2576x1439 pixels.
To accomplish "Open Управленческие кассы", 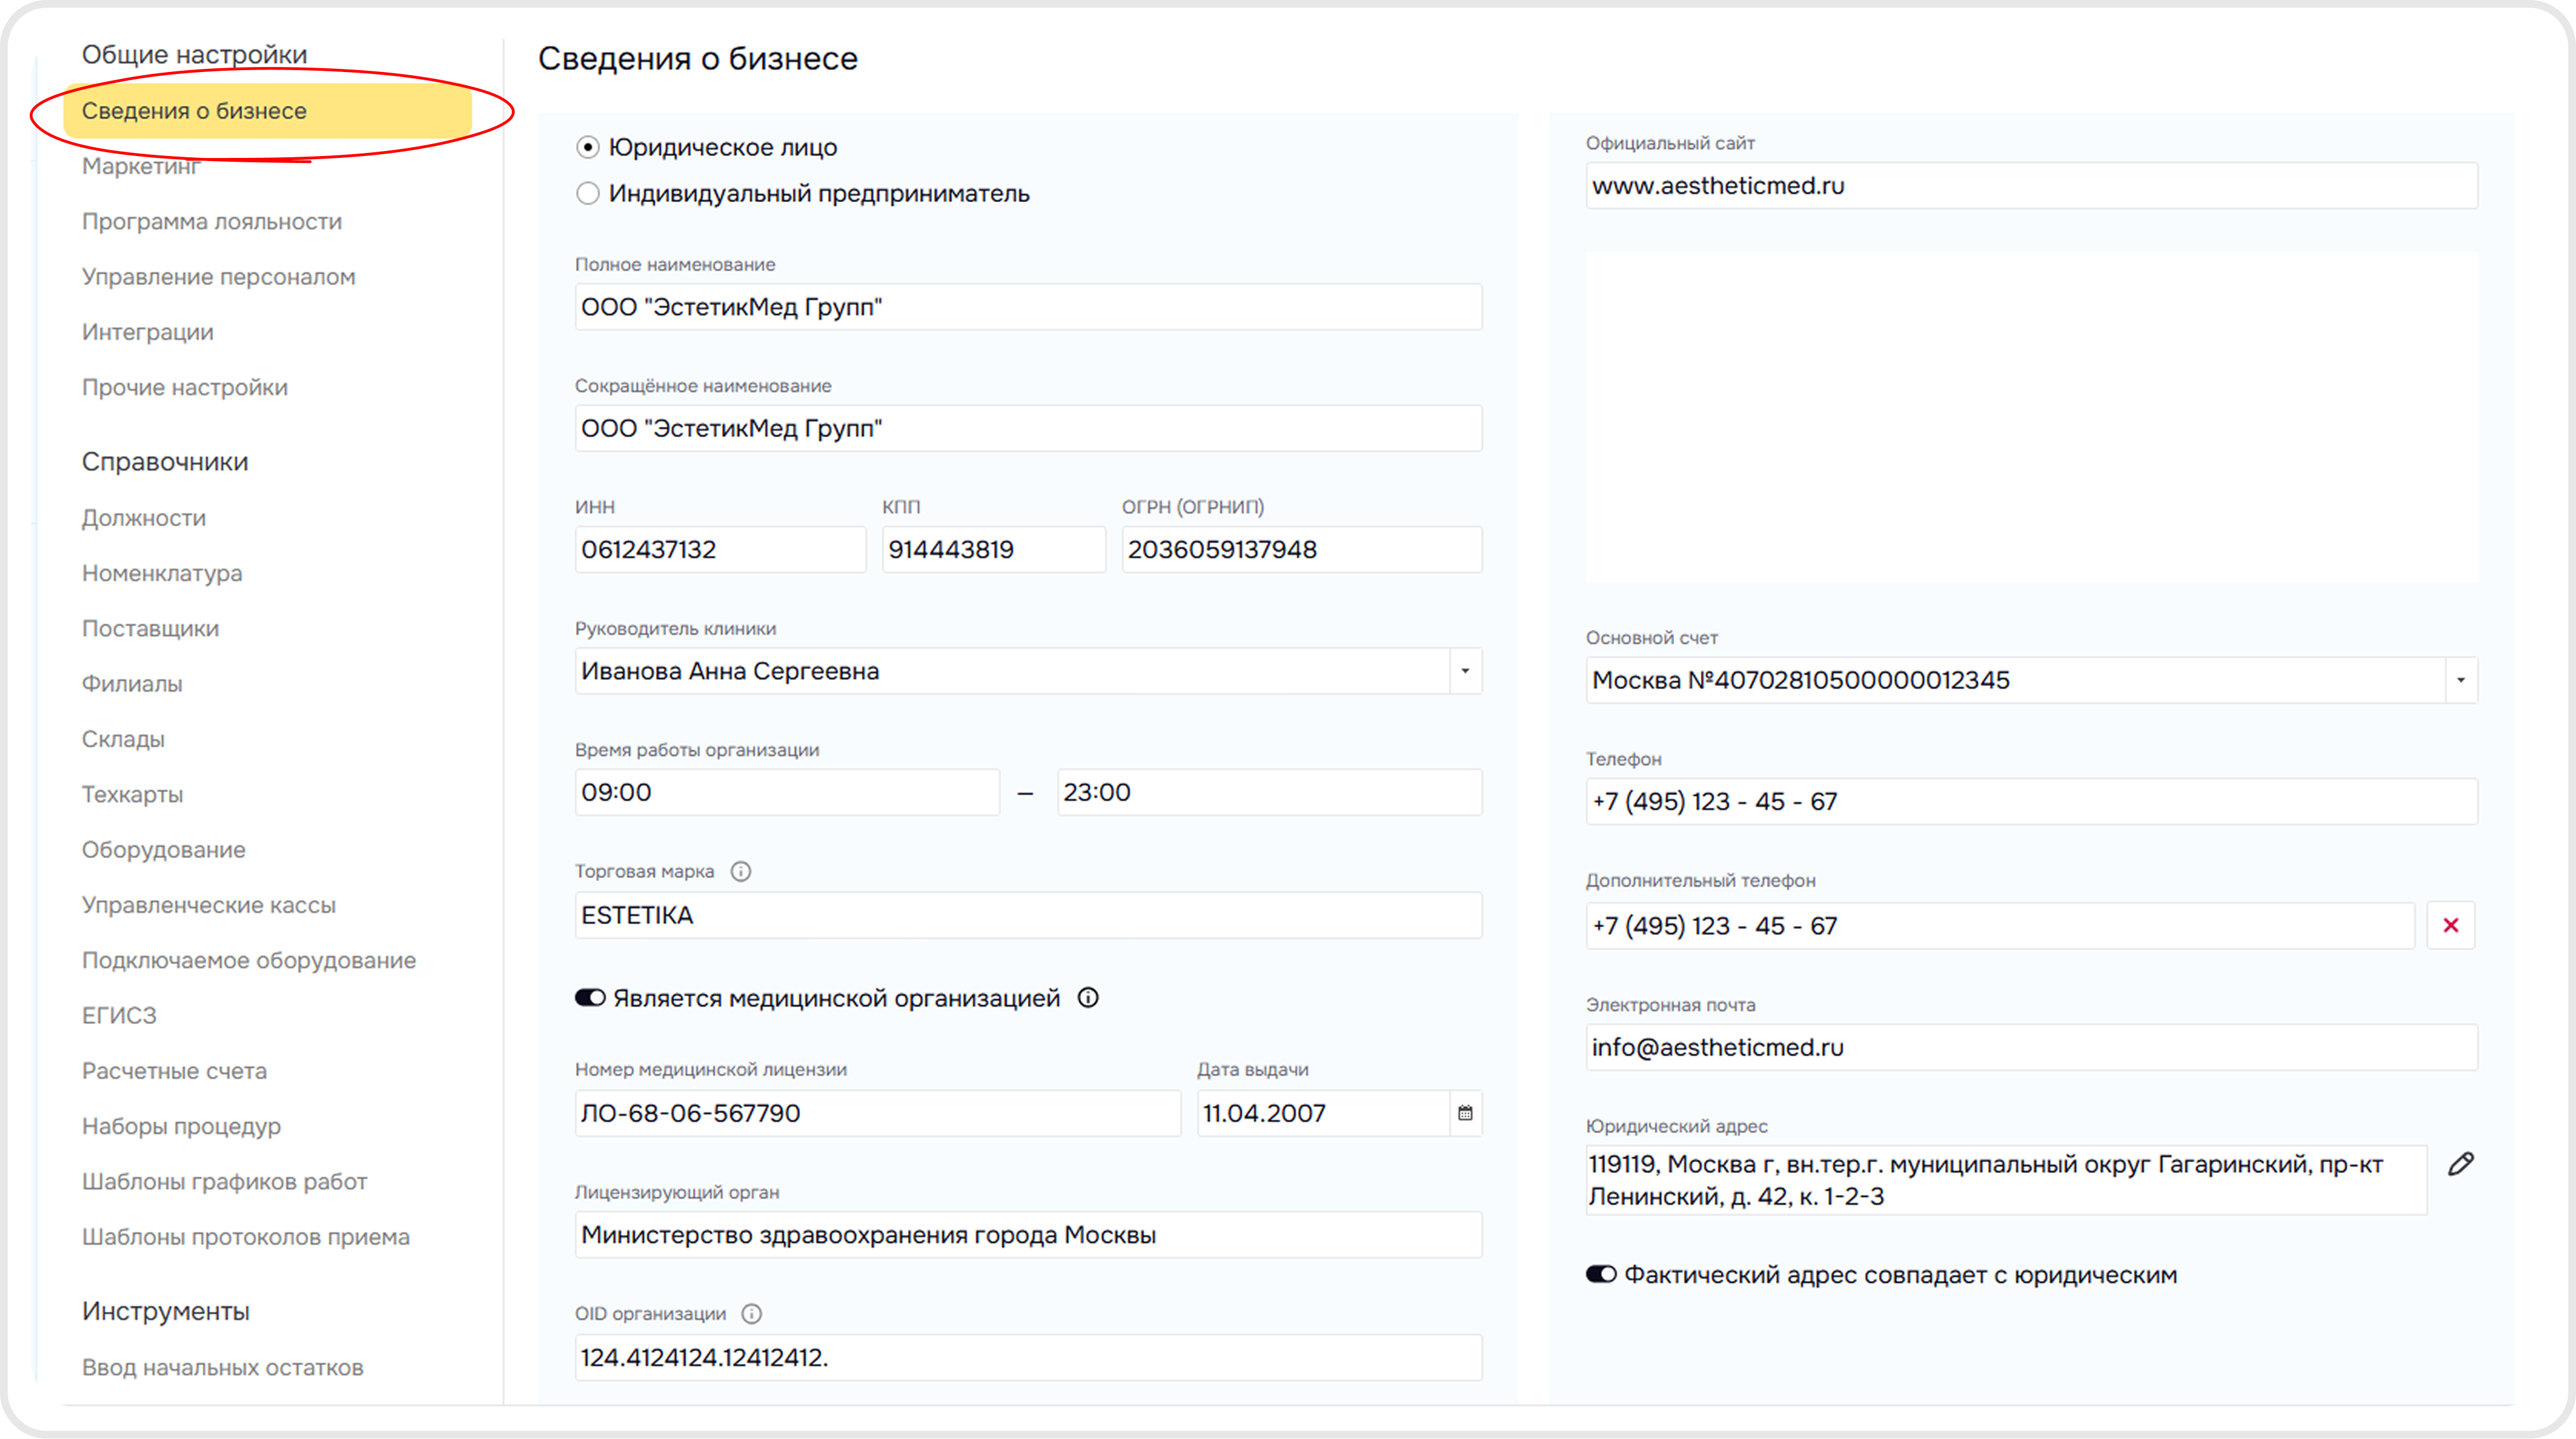I will point(209,905).
